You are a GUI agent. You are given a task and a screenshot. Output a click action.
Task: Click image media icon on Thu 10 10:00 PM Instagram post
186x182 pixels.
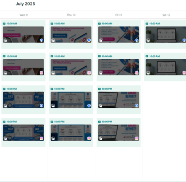coord(53,138)
